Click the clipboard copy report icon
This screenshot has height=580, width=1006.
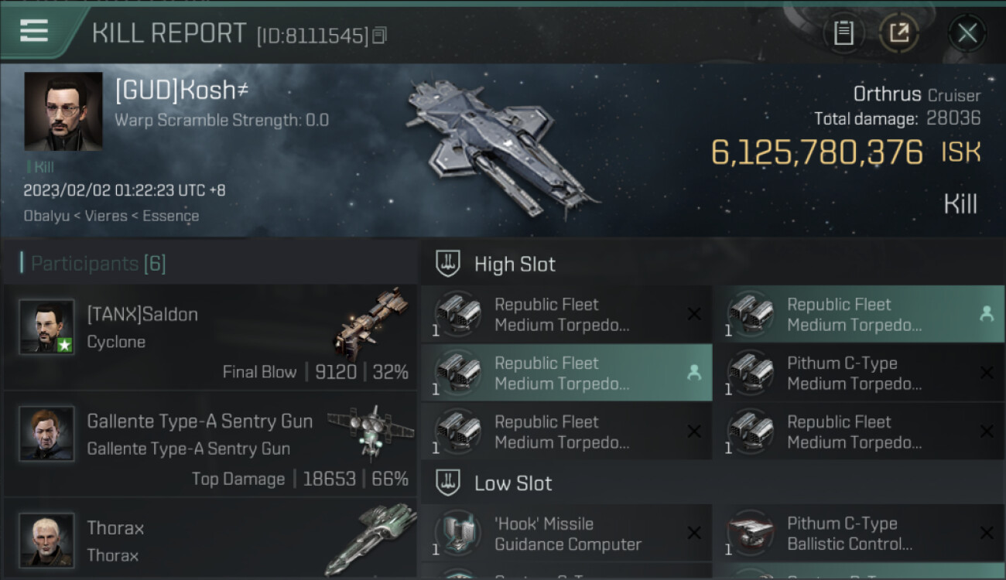tap(843, 32)
